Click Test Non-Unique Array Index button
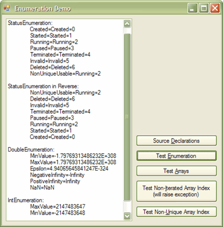This screenshot has height=227, width=223. 177,212
